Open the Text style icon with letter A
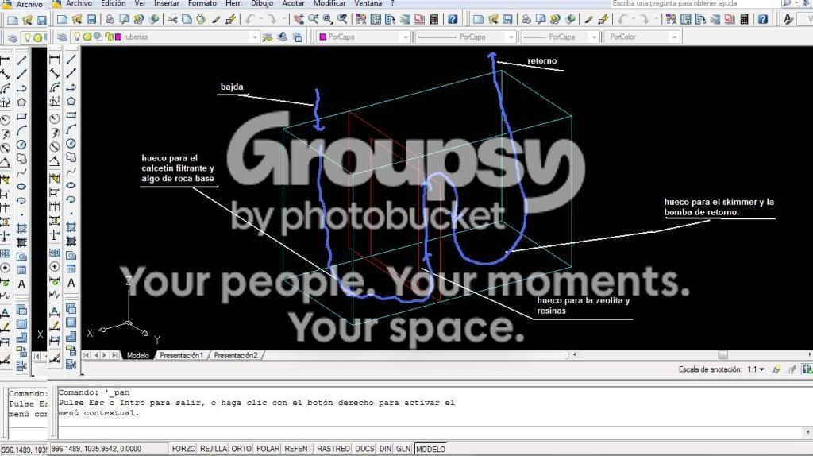Screen dimensions: 813x456 [x=788, y=20]
